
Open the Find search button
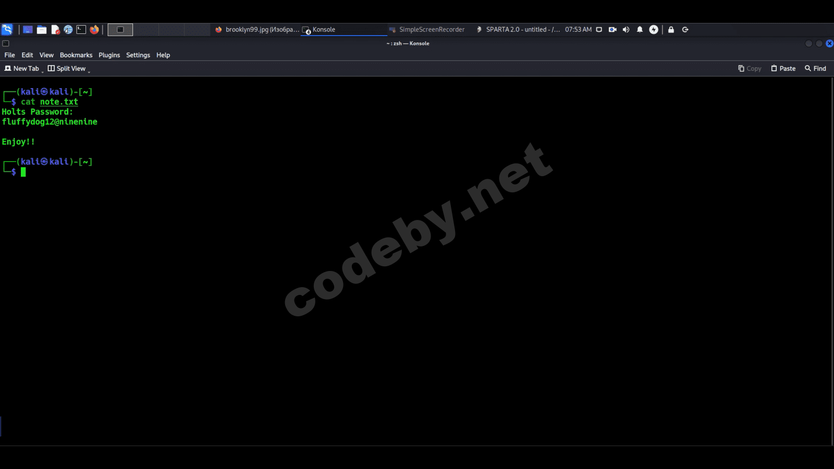[x=815, y=69]
